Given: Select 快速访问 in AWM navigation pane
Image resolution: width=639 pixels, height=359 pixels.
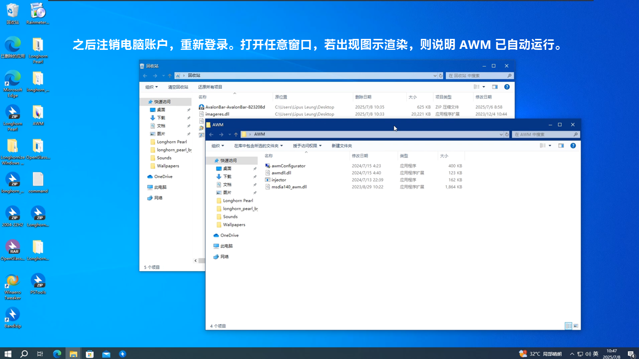Looking at the screenshot, I should [229, 161].
